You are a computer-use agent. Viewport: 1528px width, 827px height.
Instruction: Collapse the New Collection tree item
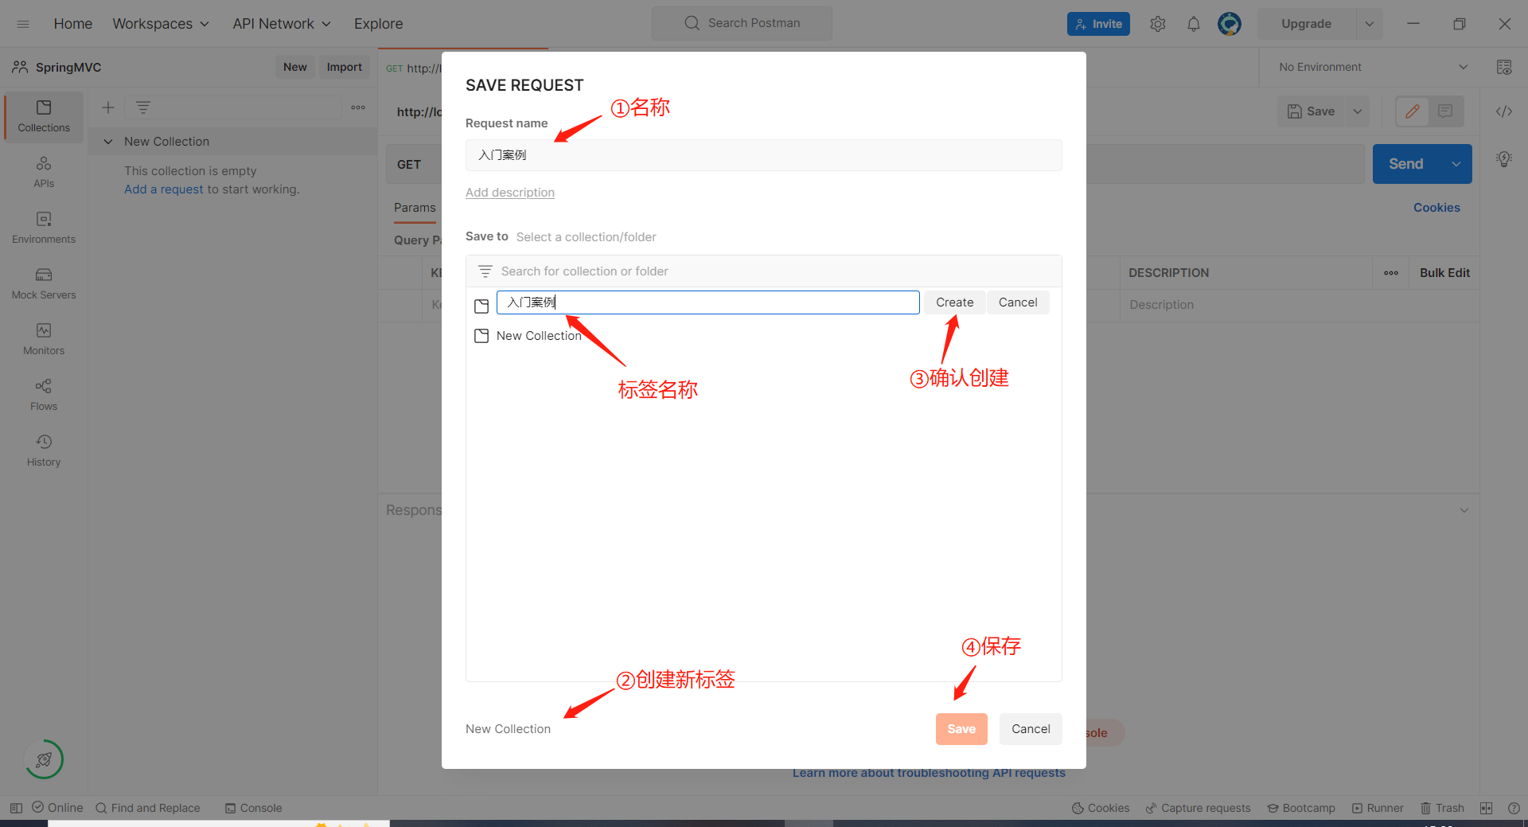(108, 142)
